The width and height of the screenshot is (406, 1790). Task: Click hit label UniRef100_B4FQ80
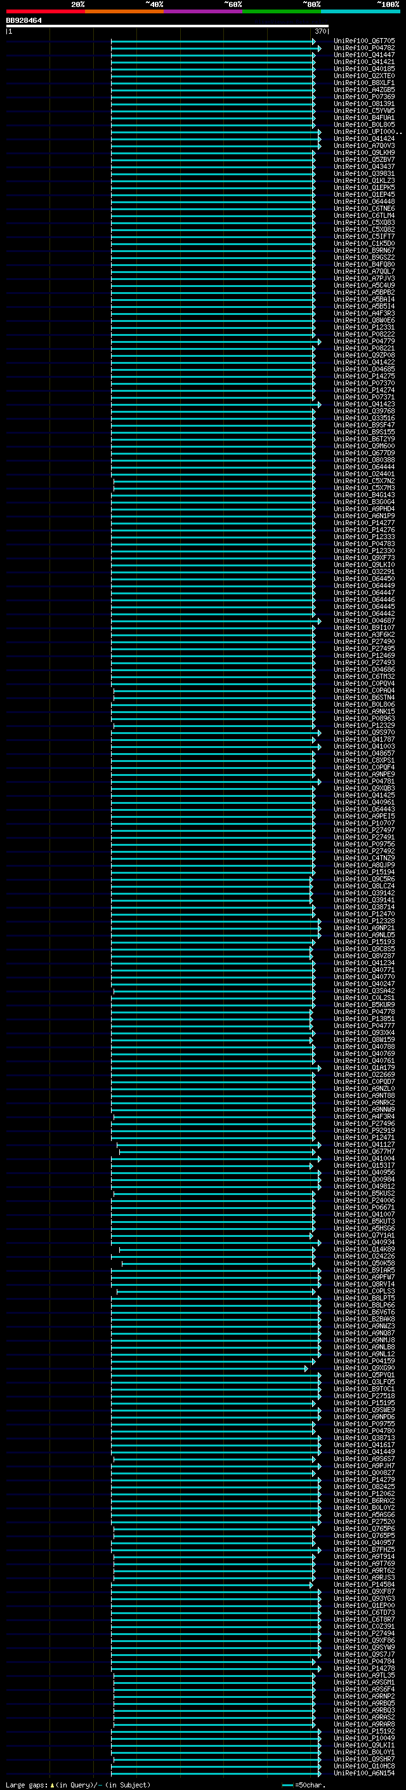pyautogui.click(x=364, y=264)
